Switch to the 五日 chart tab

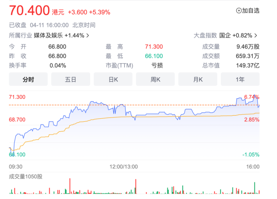tap(71, 79)
